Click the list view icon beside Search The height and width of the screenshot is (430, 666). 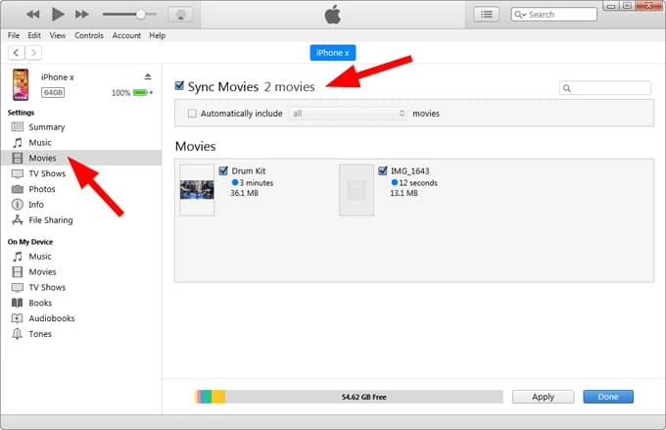(x=487, y=14)
